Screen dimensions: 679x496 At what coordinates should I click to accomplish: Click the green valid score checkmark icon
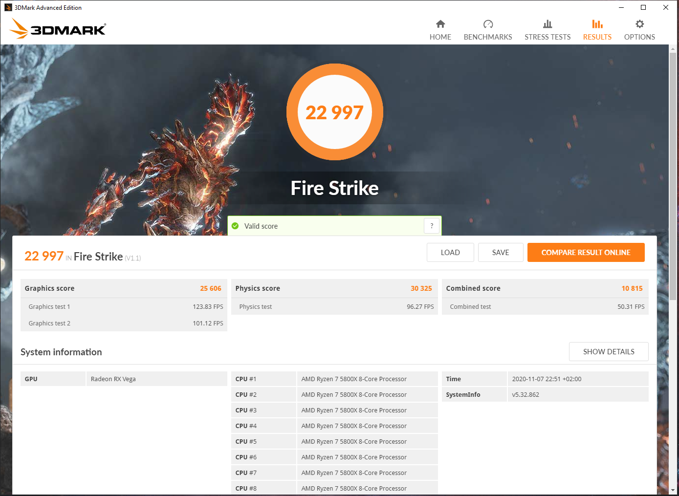[x=235, y=226]
